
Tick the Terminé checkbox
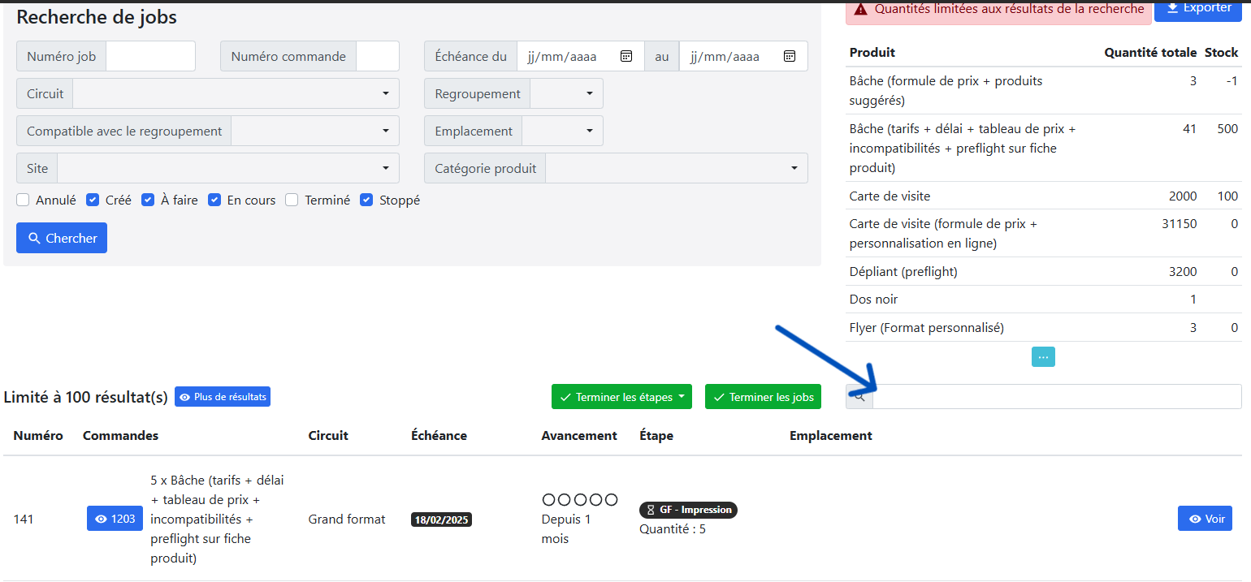point(292,200)
